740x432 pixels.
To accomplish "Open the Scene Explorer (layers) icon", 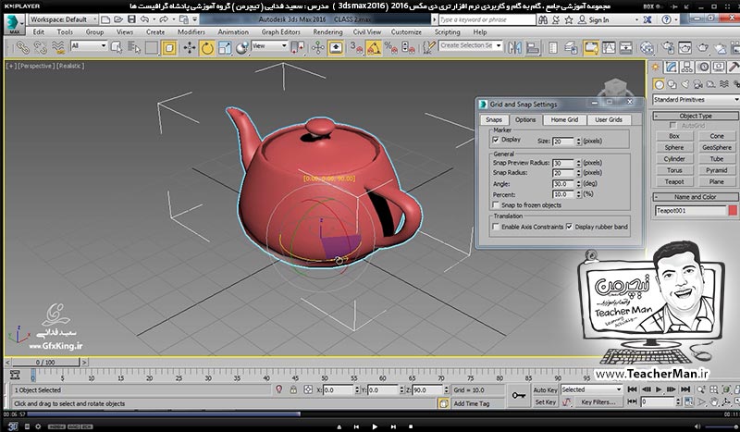I will click(x=571, y=48).
